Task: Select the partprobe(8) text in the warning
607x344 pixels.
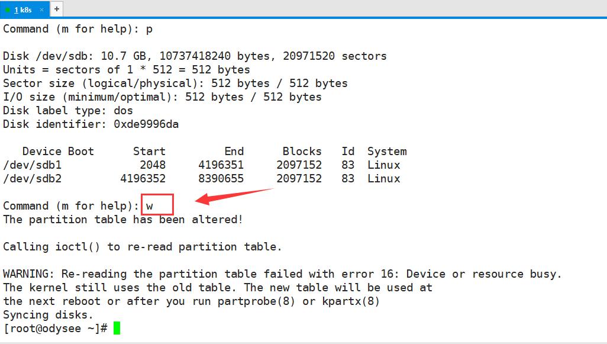Action: point(257,301)
